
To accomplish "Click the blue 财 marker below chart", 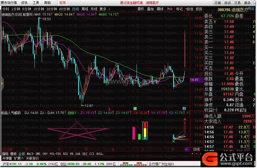I will click(184, 108).
